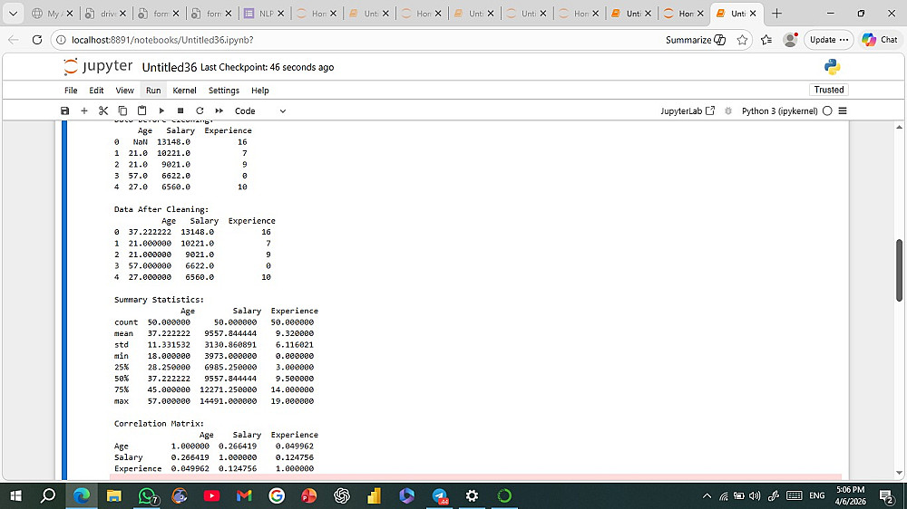Open the cell type Code dropdown

[x=259, y=110]
